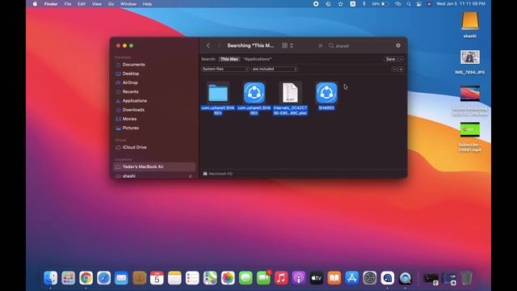The height and width of the screenshot is (291, 517).
Task: Set search scope to This Mac
Action: coord(229,59)
